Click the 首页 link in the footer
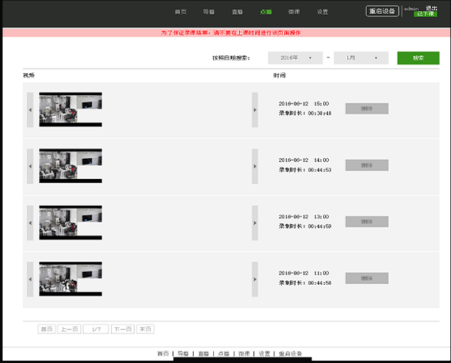This screenshot has height=363, width=451. pyautogui.click(x=163, y=353)
